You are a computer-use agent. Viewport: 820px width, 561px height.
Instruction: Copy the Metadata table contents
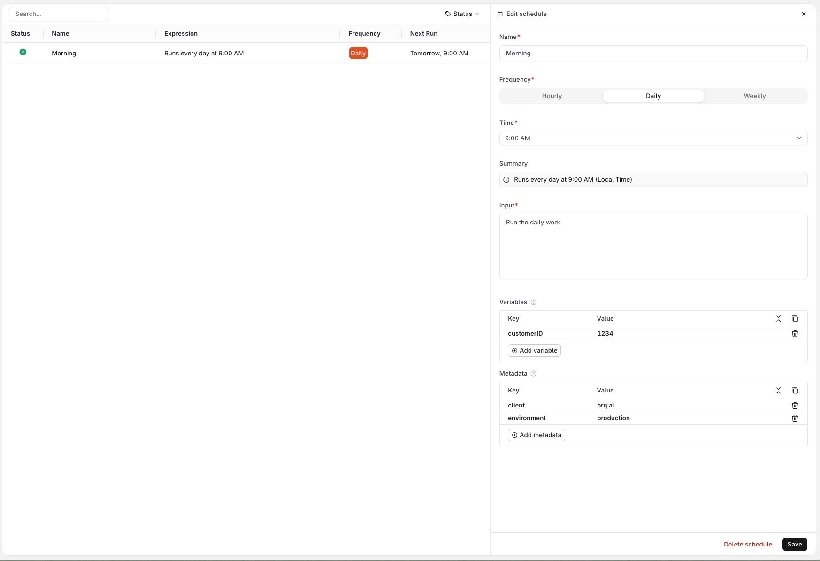[795, 391]
